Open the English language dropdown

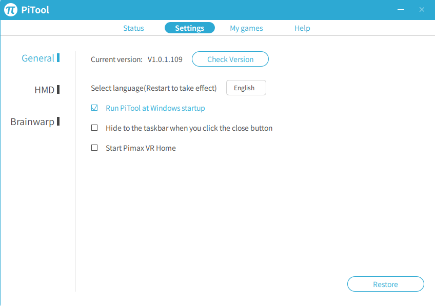pos(246,88)
